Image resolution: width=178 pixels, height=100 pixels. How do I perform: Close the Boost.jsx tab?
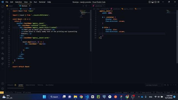coord(30,6)
